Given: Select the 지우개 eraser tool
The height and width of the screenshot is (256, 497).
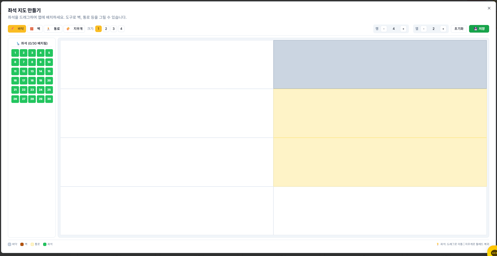Looking at the screenshot, I should click(74, 29).
